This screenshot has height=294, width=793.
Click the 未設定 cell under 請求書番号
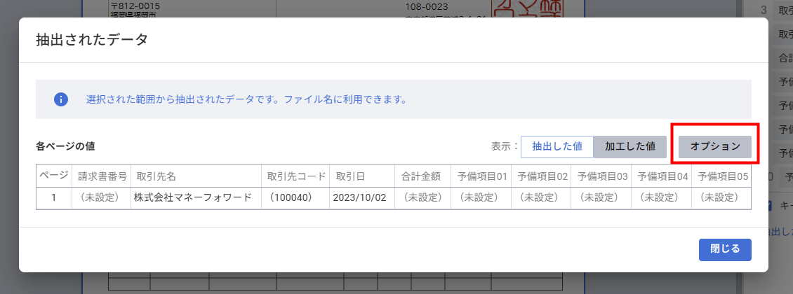(101, 197)
